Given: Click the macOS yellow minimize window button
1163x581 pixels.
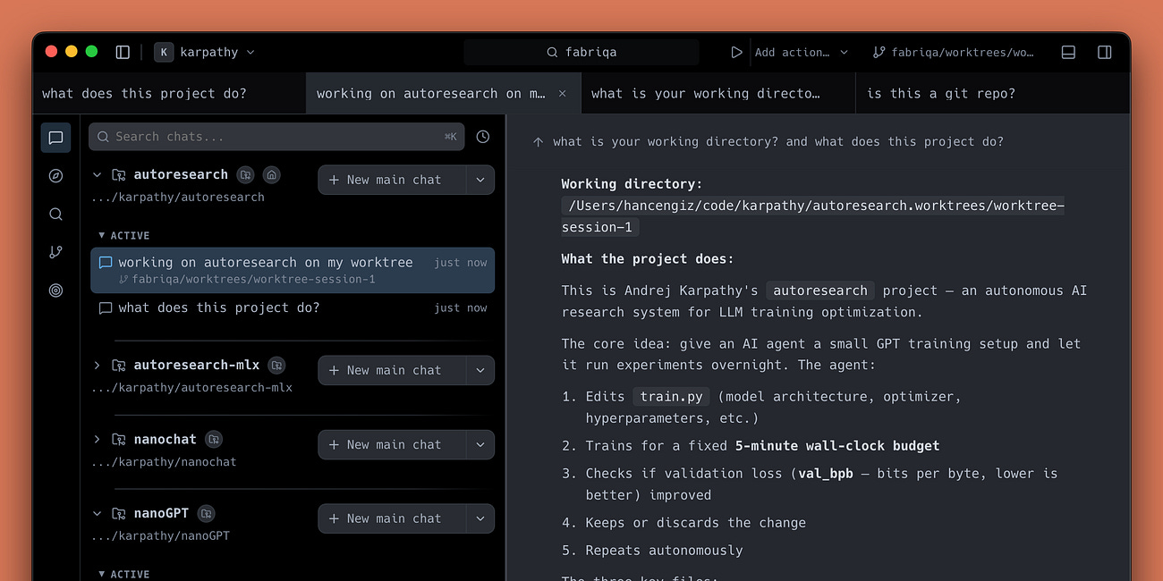Looking at the screenshot, I should pyautogui.click(x=72, y=52).
